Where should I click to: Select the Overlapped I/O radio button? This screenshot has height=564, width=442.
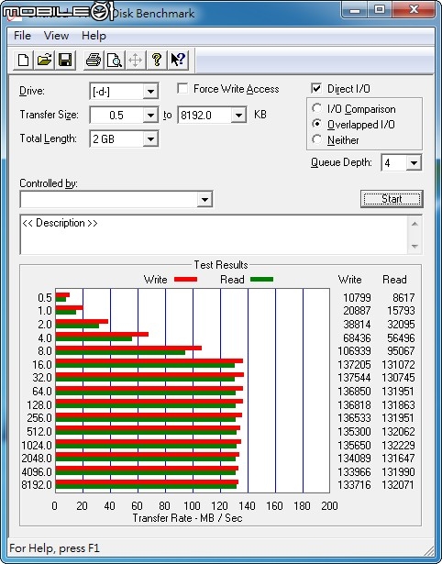coord(317,124)
